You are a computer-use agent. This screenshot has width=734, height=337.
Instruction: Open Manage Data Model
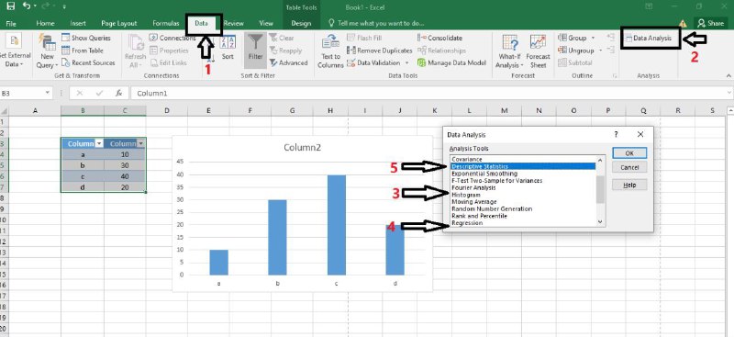[x=451, y=62]
